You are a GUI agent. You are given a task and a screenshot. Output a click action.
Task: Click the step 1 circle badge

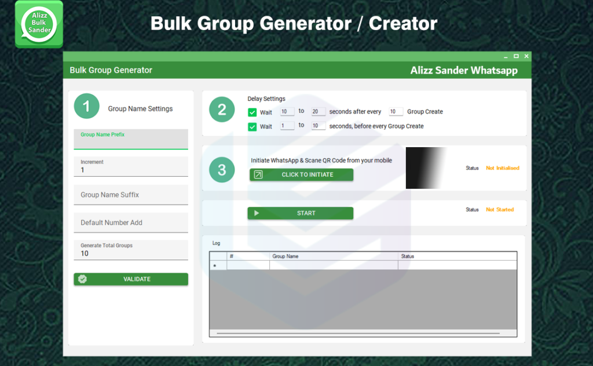point(87,107)
